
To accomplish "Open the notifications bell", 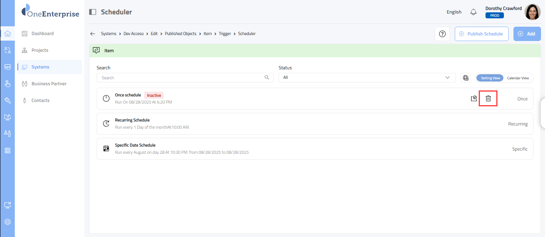I will (474, 12).
